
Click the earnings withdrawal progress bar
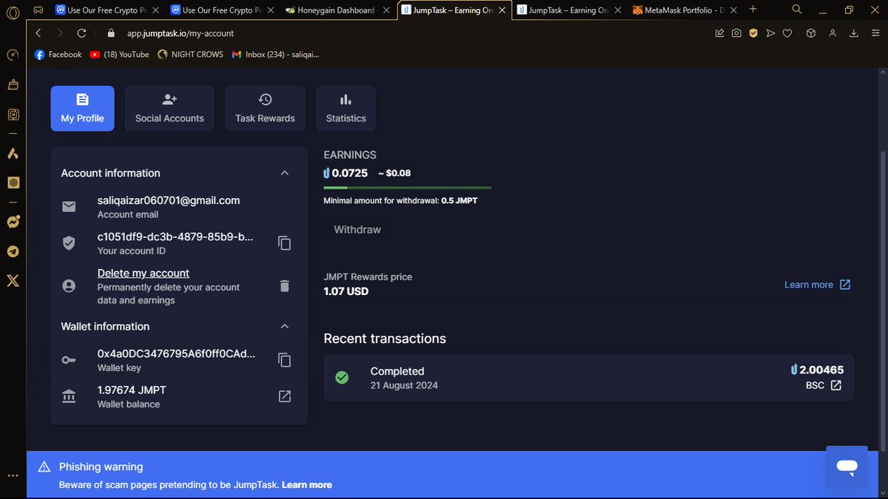pos(407,188)
